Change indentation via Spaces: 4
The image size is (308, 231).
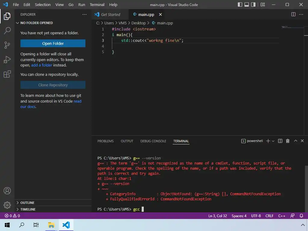coord(239,216)
